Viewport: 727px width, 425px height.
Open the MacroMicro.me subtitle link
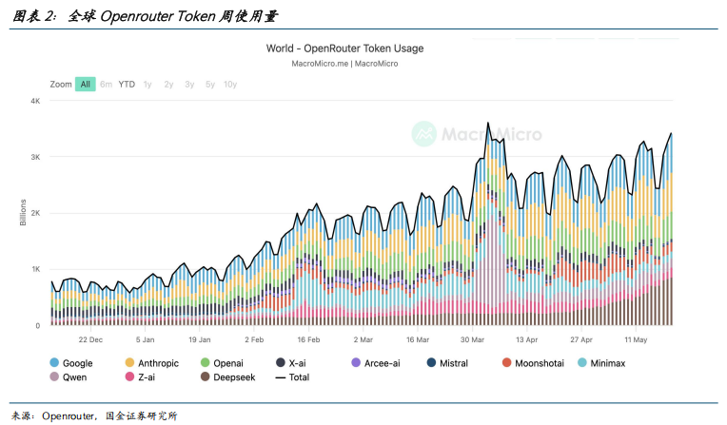click(344, 64)
